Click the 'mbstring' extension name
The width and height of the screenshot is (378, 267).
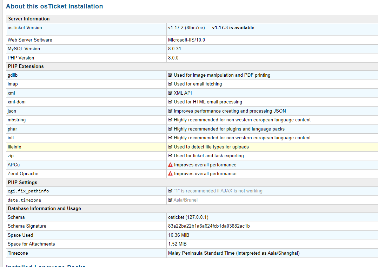(16, 120)
